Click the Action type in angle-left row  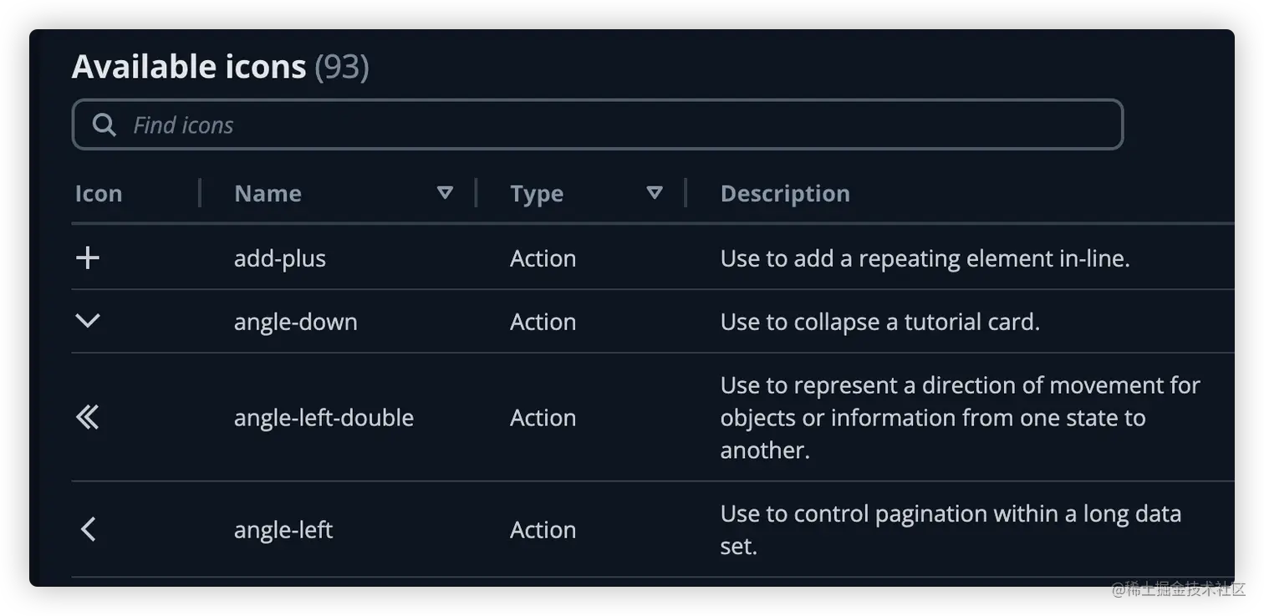[543, 530]
